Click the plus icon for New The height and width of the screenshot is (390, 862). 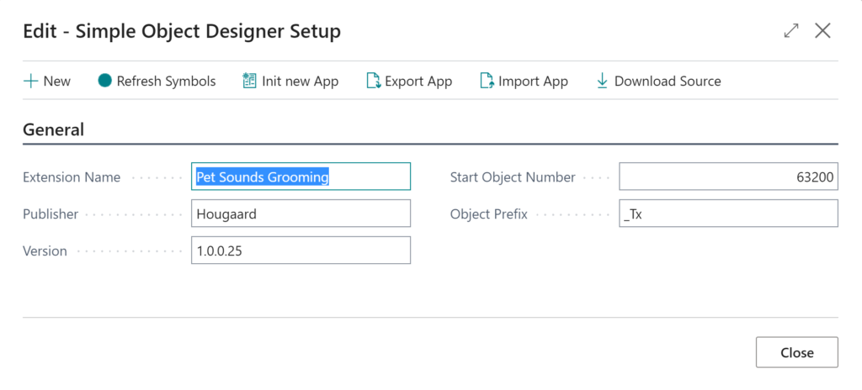30,82
